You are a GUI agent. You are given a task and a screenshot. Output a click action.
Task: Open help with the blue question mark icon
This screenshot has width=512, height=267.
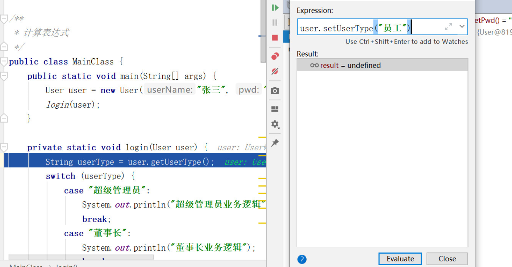pyautogui.click(x=302, y=259)
